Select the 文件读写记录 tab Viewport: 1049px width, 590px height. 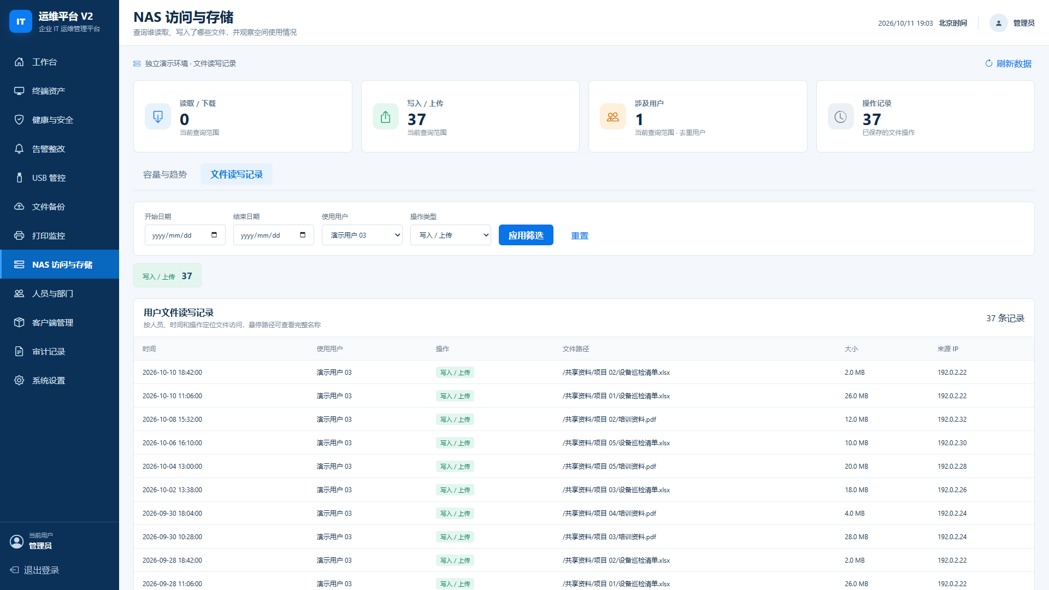click(x=237, y=174)
